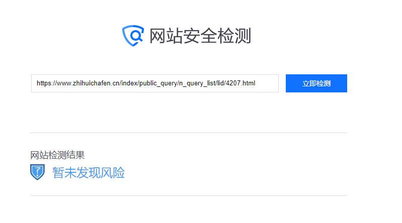Click the 网站检测结果 heading
Viewport: 402px width, 223px height.
tap(57, 155)
